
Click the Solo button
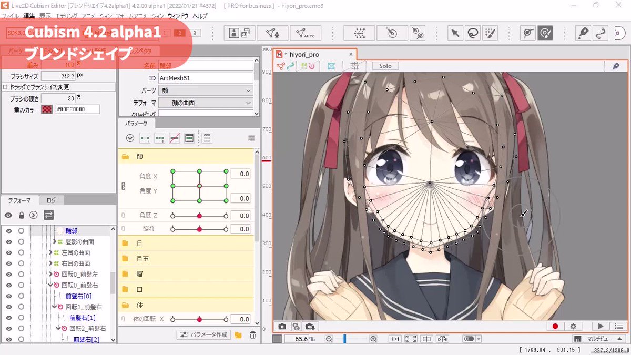tap(385, 66)
